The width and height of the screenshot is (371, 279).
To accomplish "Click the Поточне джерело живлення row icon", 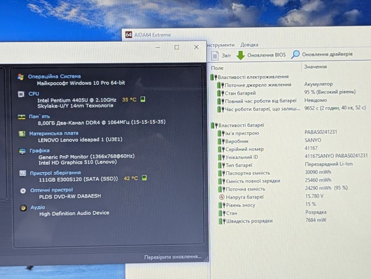I will (x=221, y=85).
